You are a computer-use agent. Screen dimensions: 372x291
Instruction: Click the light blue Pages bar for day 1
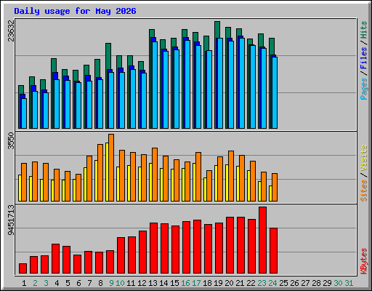tap(24, 113)
